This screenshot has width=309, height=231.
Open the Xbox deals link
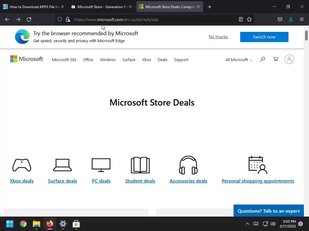click(22, 181)
